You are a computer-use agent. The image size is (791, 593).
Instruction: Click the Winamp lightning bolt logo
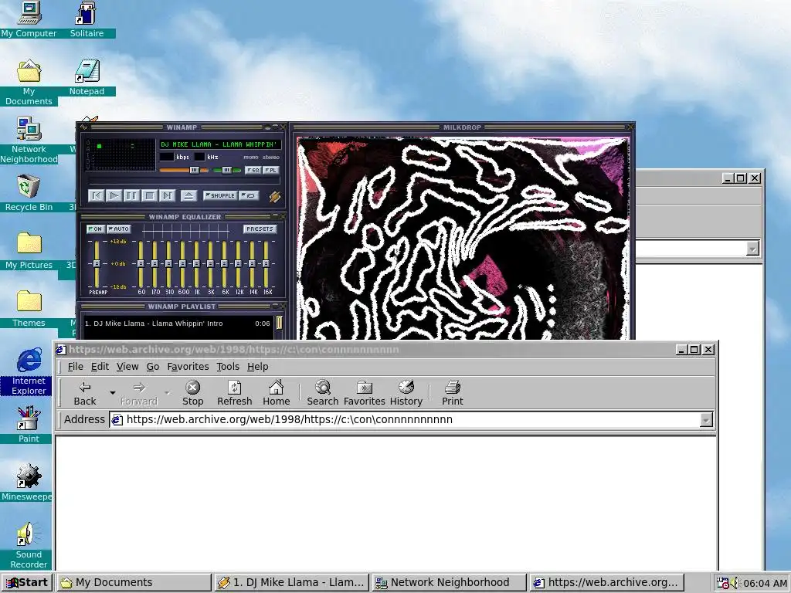274,196
